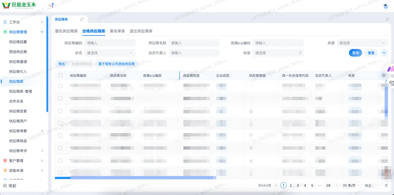The image size is (394, 195).
Task: Select the 供应商库 page tab
Action: (61, 19)
